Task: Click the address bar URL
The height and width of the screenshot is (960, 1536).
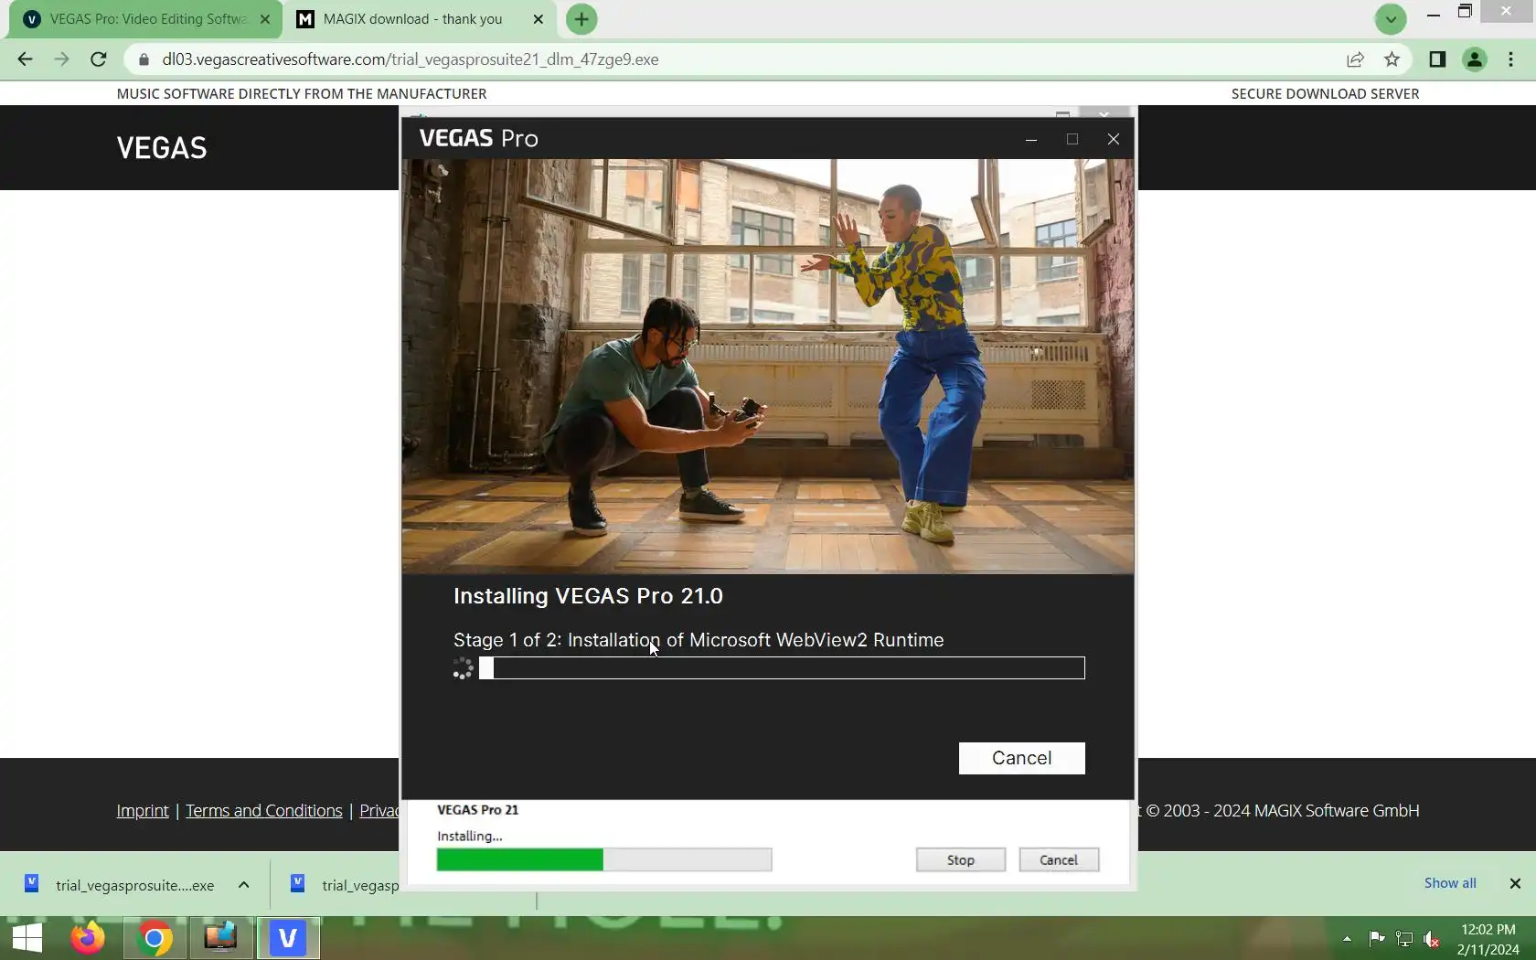Action: click(x=411, y=59)
